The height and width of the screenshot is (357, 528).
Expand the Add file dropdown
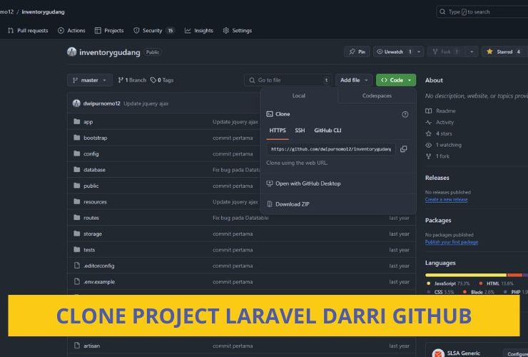click(x=354, y=80)
